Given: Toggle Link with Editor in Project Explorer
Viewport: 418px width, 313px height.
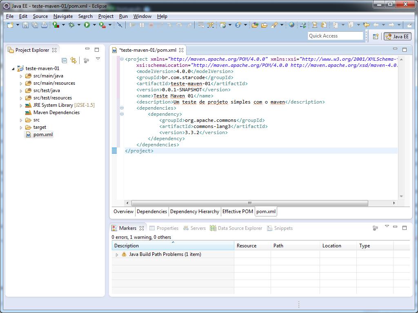Looking at the screenshot, I should click(x=73, y=60).
